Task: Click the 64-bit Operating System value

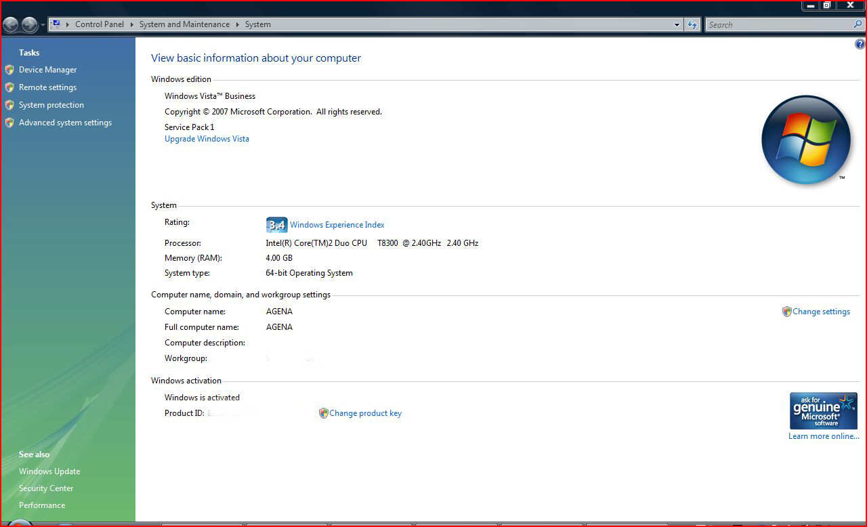Action: (x=309, y=273)
